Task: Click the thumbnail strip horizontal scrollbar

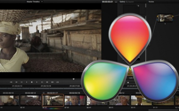Action: (x=163, y=110)
